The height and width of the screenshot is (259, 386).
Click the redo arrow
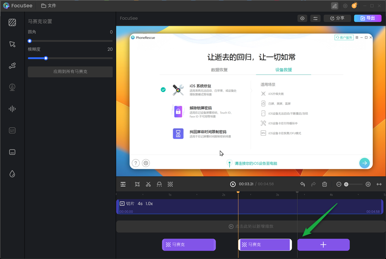(313, 184)
